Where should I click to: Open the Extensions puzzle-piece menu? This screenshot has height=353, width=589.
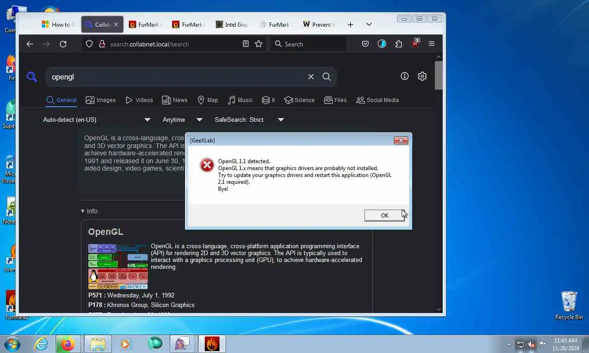398,44
